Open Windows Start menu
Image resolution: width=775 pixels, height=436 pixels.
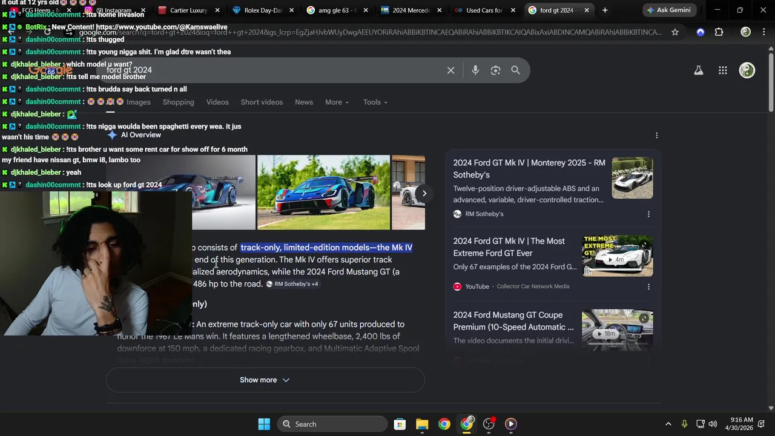[x=264, y=424]
